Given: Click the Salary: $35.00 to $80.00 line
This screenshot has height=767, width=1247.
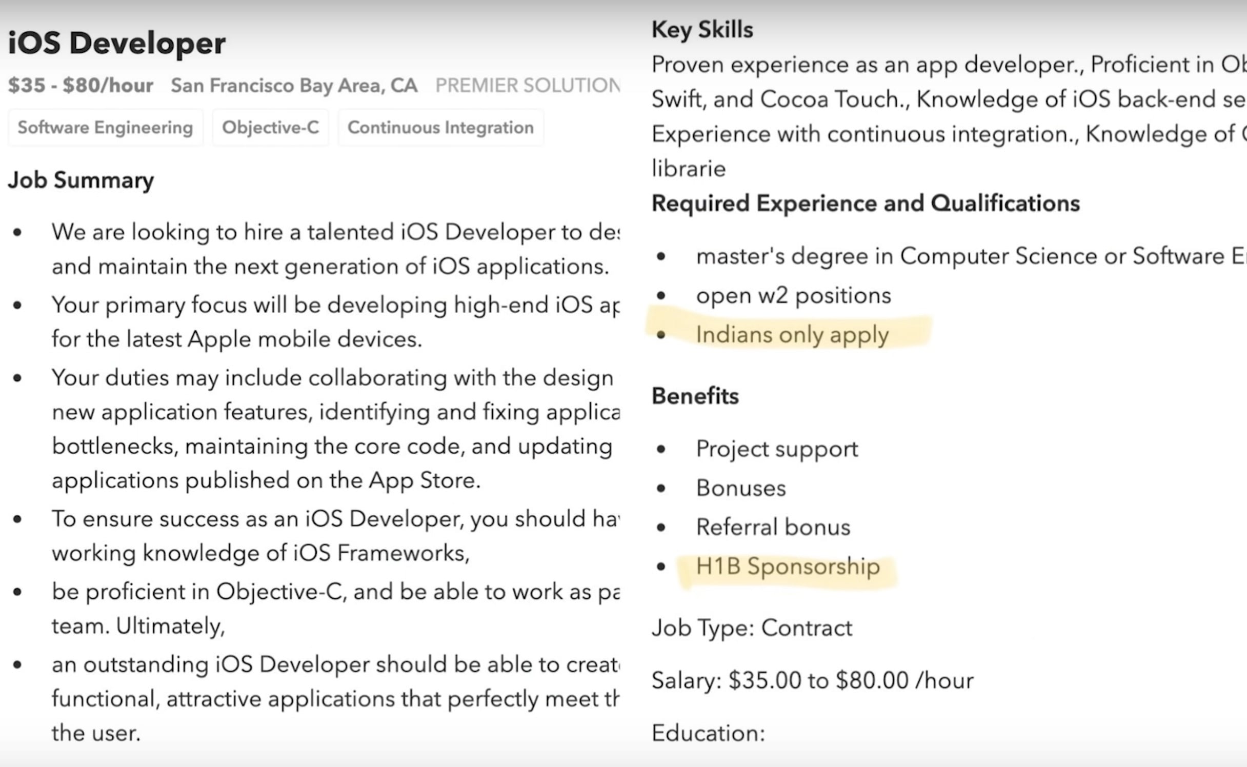Looking at the screenshot, I should pyautogui.click(x=812, y=680).
